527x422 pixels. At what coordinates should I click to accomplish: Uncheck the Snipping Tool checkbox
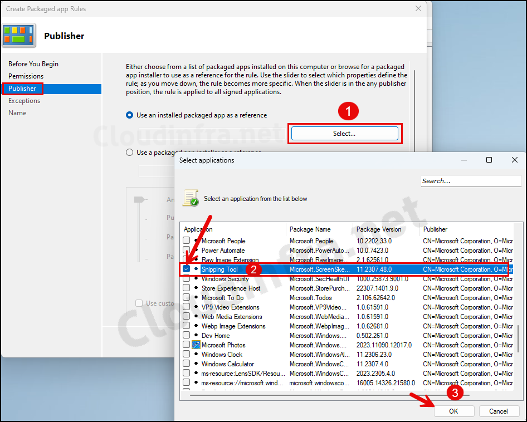(186, 269)
